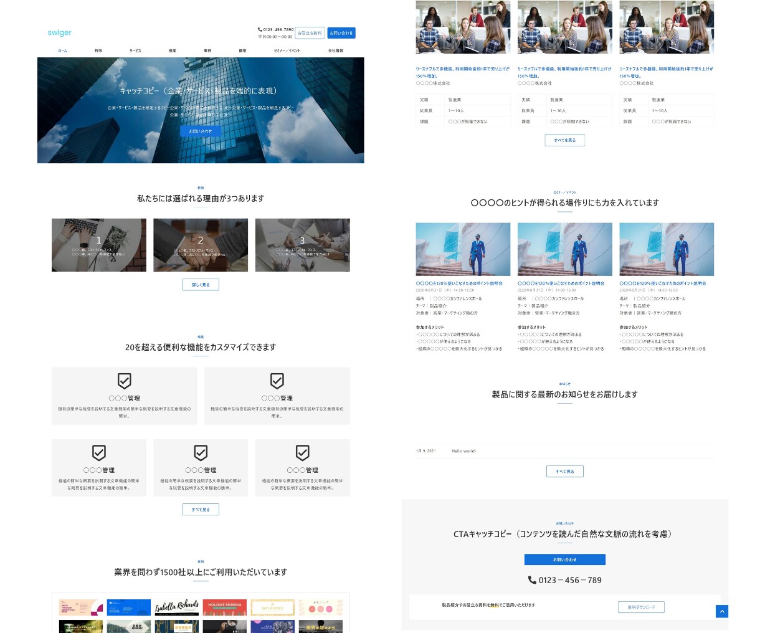Click すべて見る below the case study tables
This screenshot has width=760, height=633.
coord(565,140)
